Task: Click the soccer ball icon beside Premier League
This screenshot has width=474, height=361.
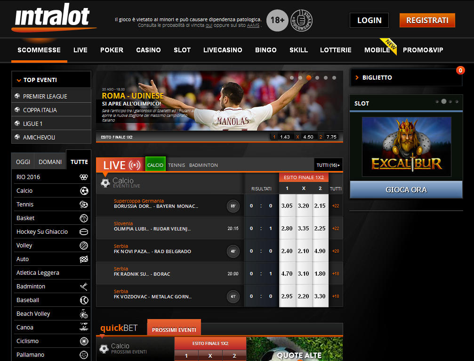Action: pos(17,96)
